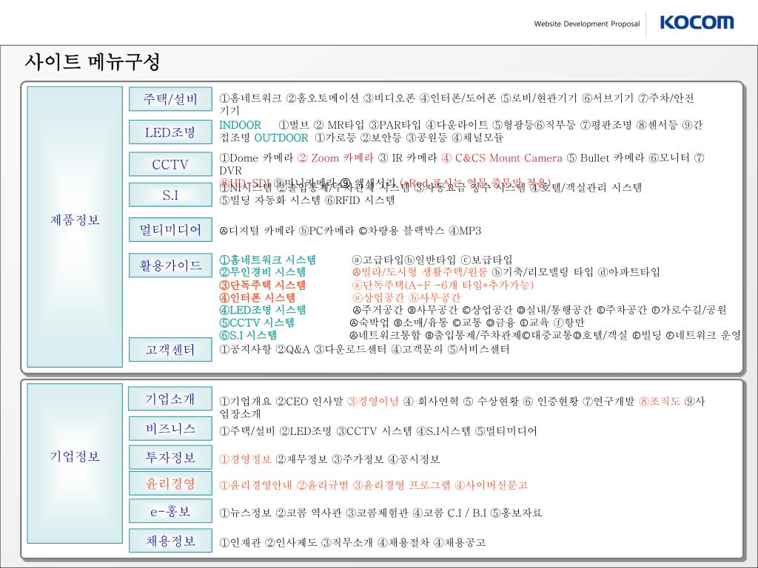Click the red C&CS Mount Camera item
The width and height of the screenshot is (758, 568).
[x=502, y=158]
